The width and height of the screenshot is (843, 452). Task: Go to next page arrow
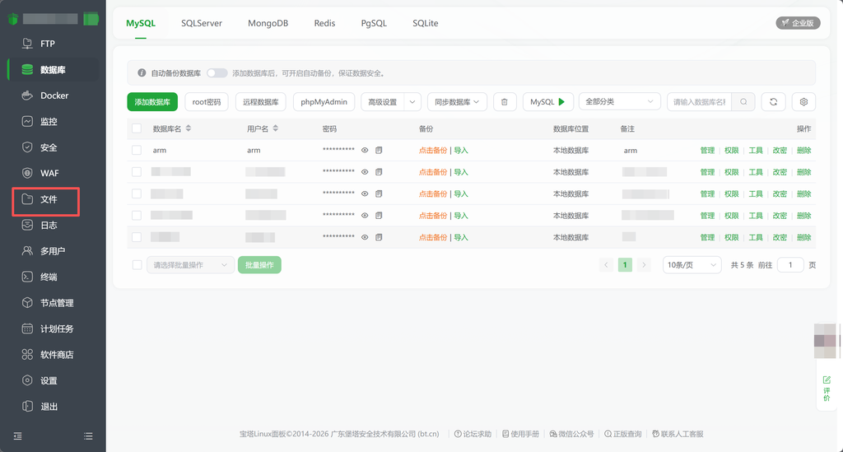point(644,265)
